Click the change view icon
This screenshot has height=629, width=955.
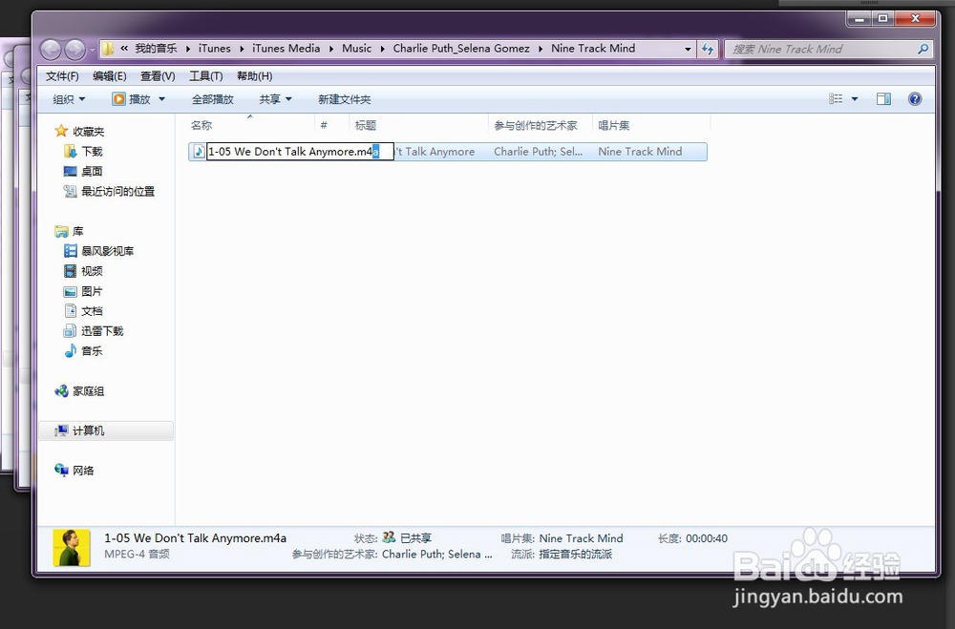pyautogui.click(x=836, y=98)
